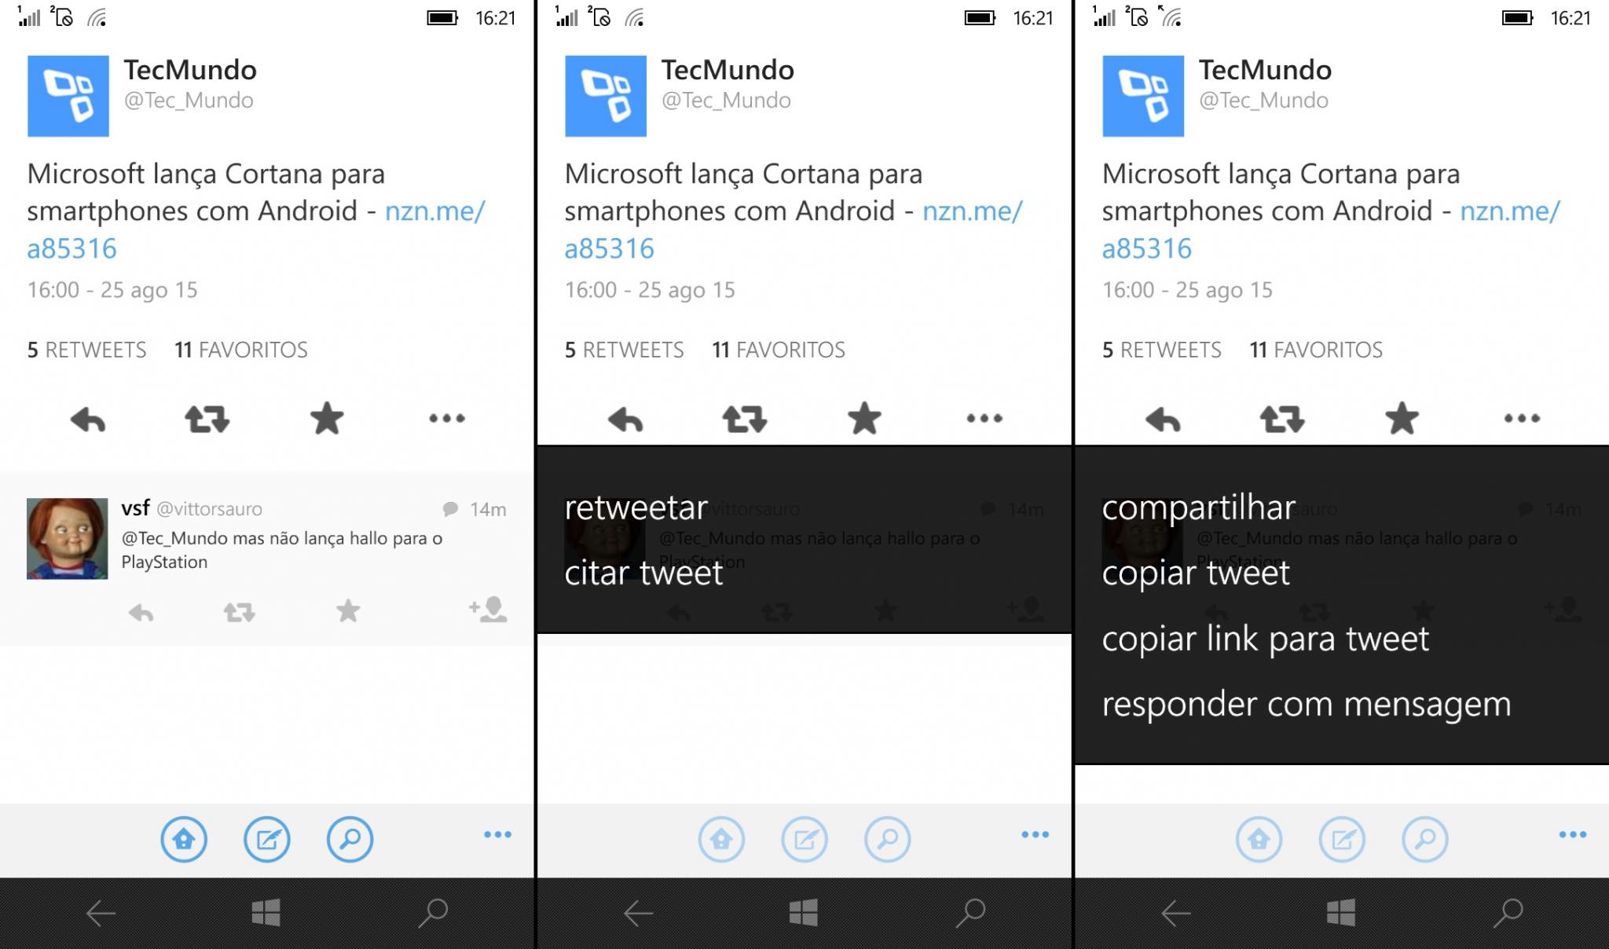
Task: Tap three dots in right screen tweet
Action: coord(1522,418)
